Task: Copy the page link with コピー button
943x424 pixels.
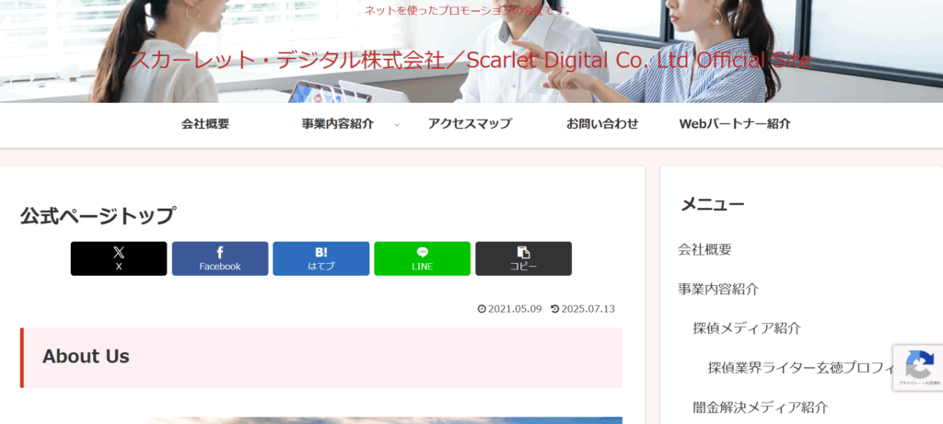Action: [523, 258]
